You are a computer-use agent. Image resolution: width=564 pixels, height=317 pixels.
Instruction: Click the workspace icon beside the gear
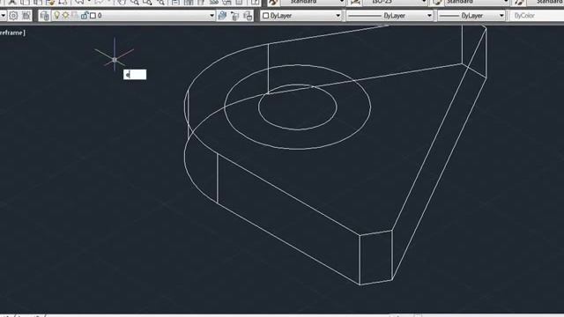26,16
